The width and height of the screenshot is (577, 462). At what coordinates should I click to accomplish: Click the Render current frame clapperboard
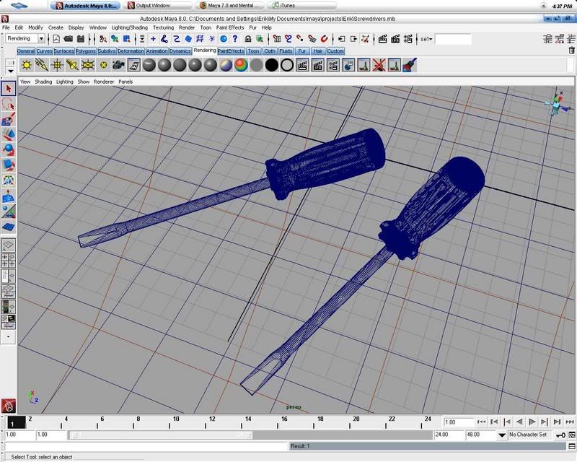coord(383,39)
